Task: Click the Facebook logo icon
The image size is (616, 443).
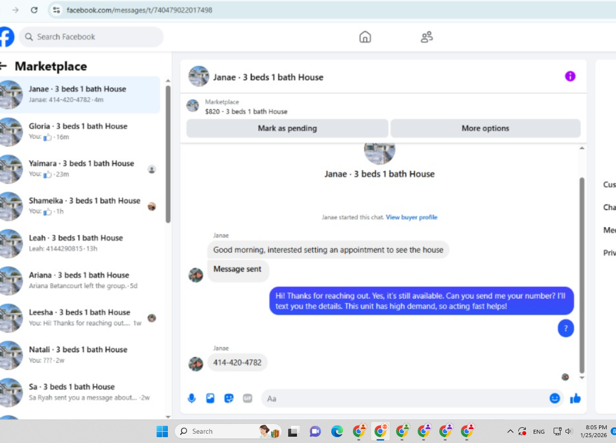Action: tap(6, 37)
